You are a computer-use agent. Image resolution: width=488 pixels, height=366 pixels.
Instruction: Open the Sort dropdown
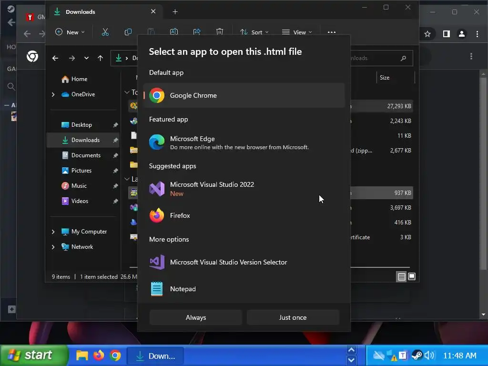254,32
